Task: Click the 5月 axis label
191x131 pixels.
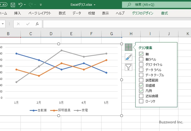Action: 106,103
